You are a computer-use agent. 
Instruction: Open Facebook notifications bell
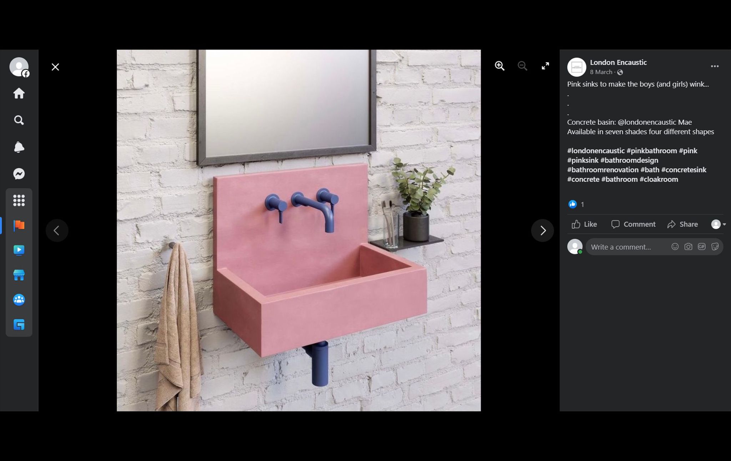pyautogui.click(x=19, y=147)
